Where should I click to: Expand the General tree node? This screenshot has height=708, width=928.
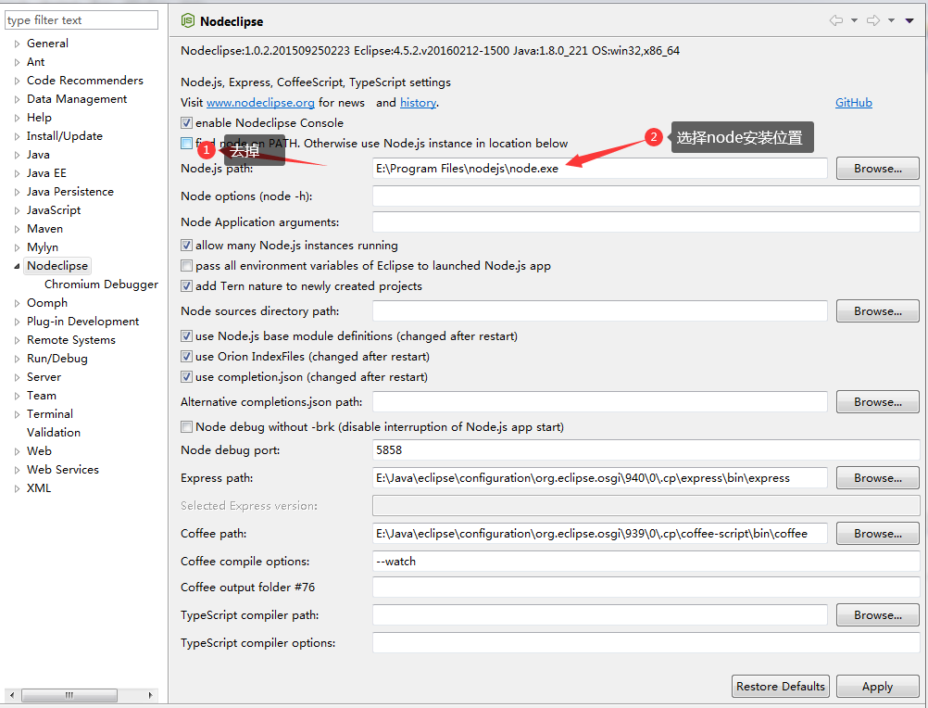(x=17, y=44)
